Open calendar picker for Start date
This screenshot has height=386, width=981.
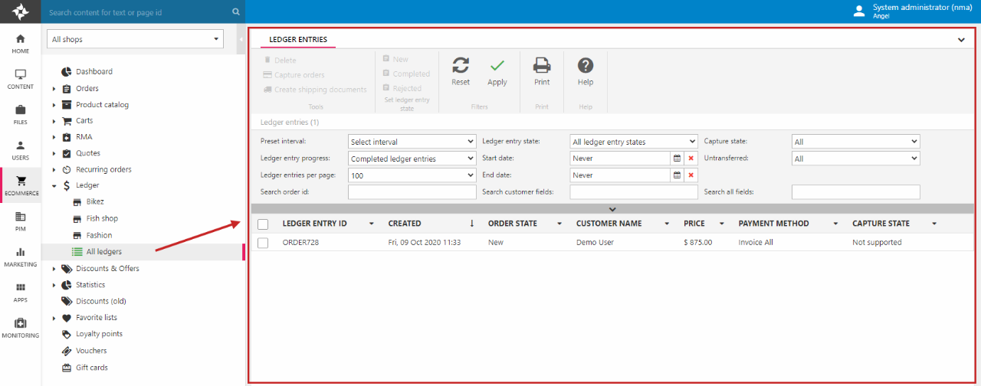click(677, 159)
